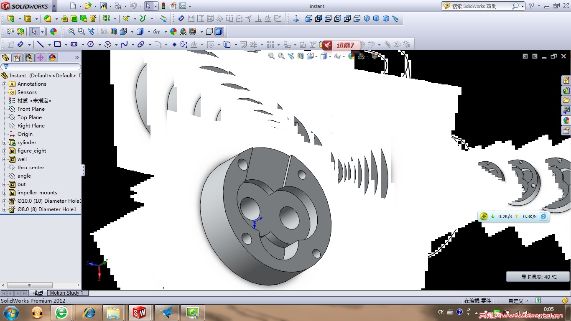The height and width of the screenshot is (321, 571).
Task: Select the Circle sketch tool
Action: point(90,44)
